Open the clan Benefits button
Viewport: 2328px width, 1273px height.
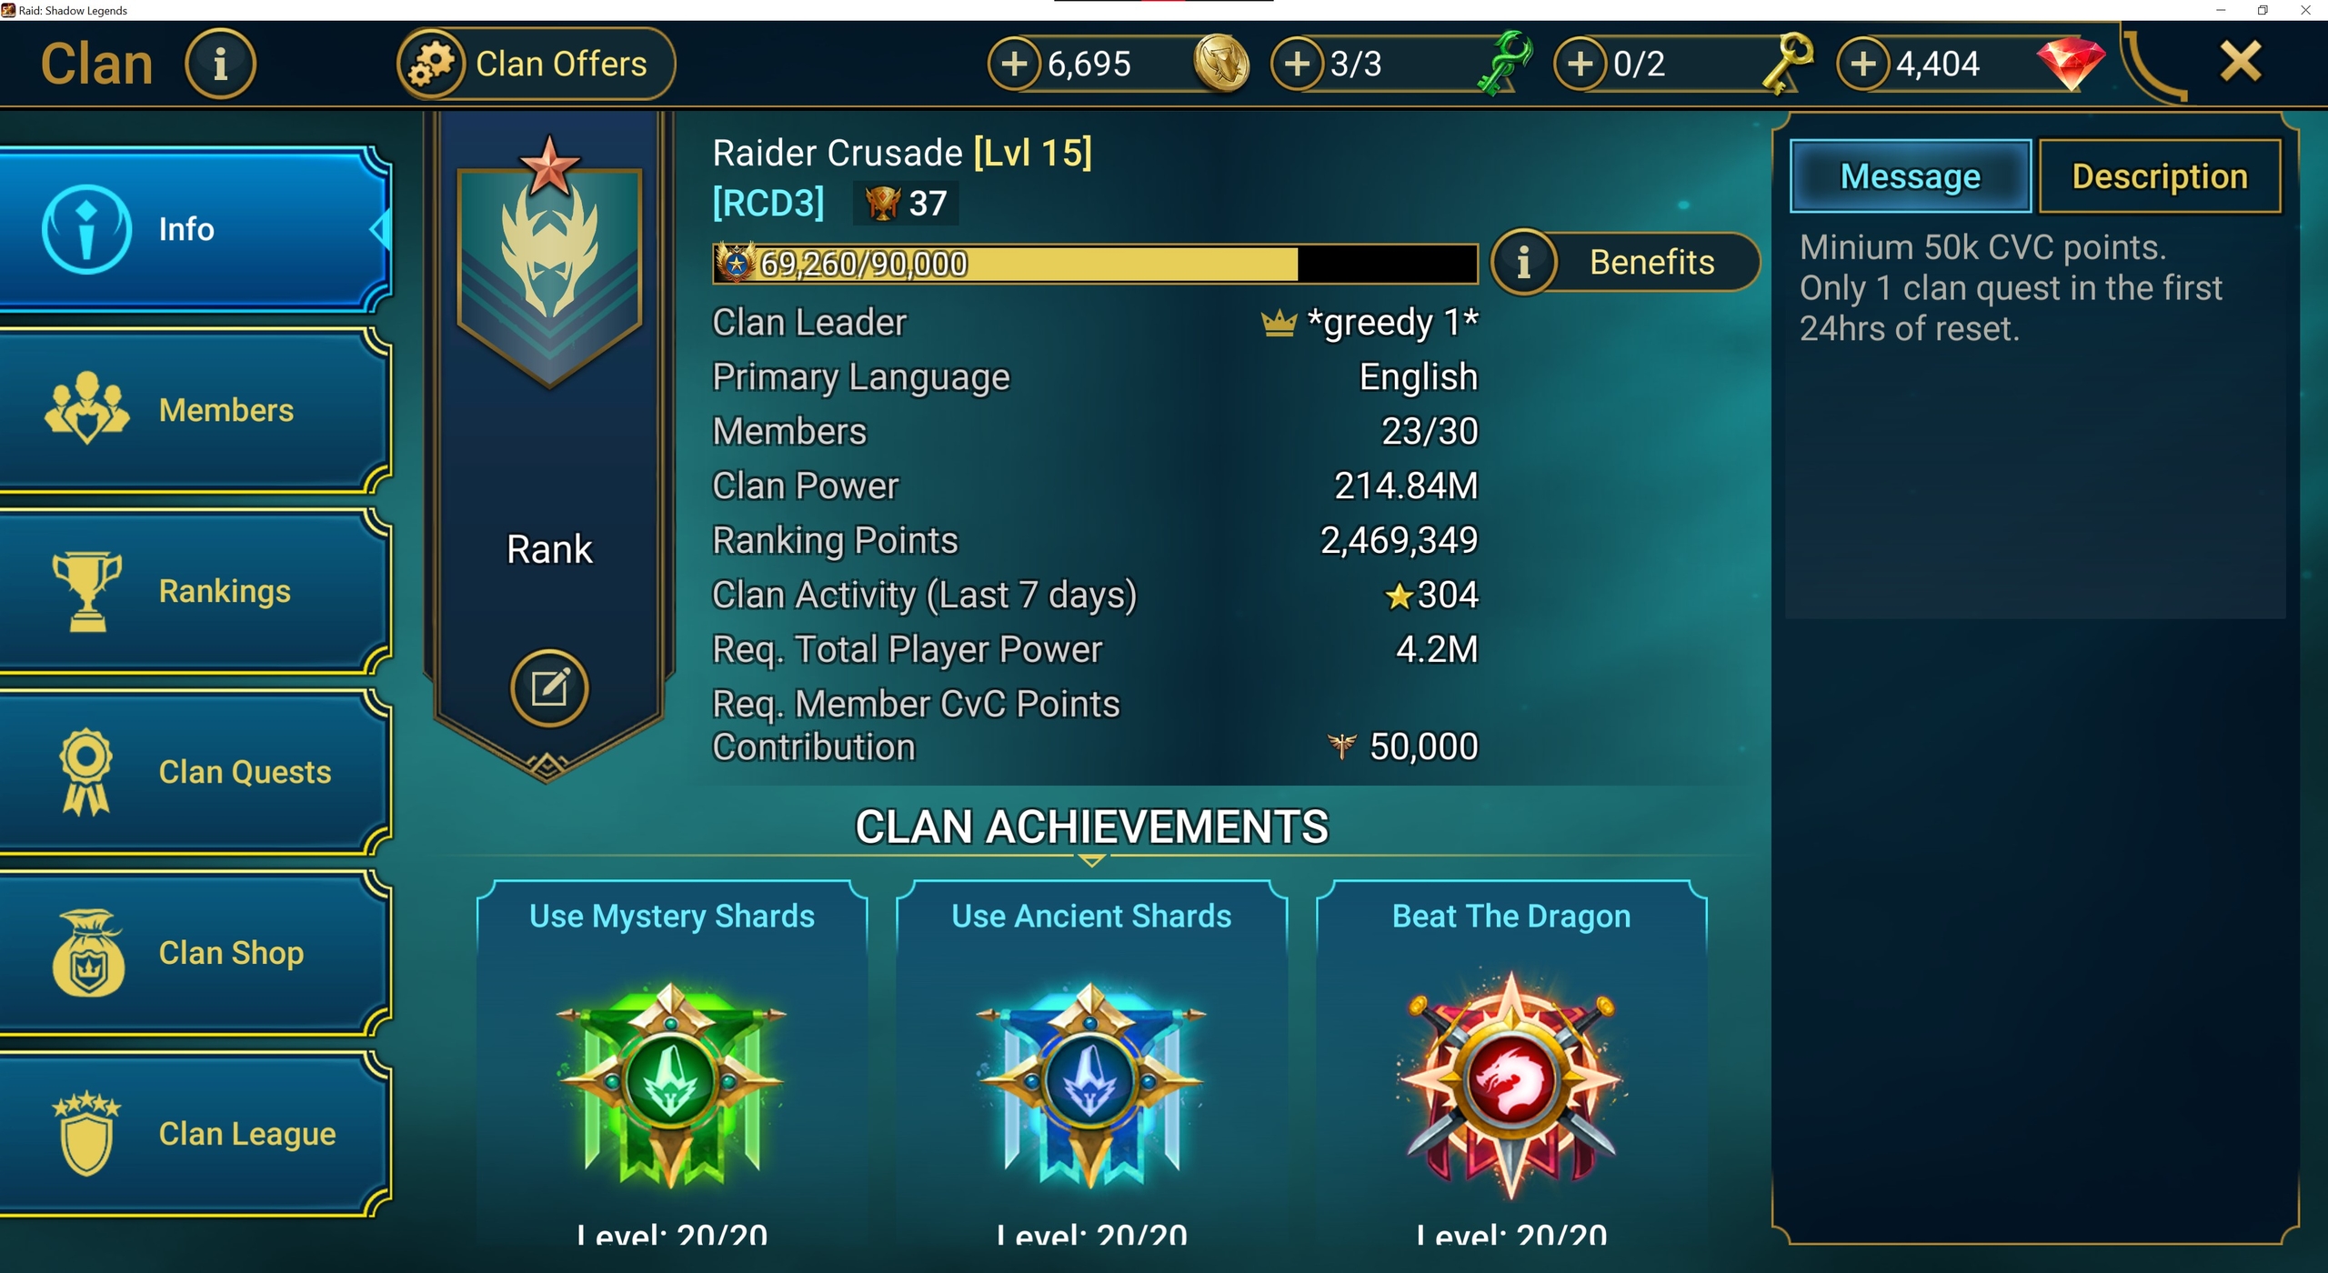[1626, 262]
